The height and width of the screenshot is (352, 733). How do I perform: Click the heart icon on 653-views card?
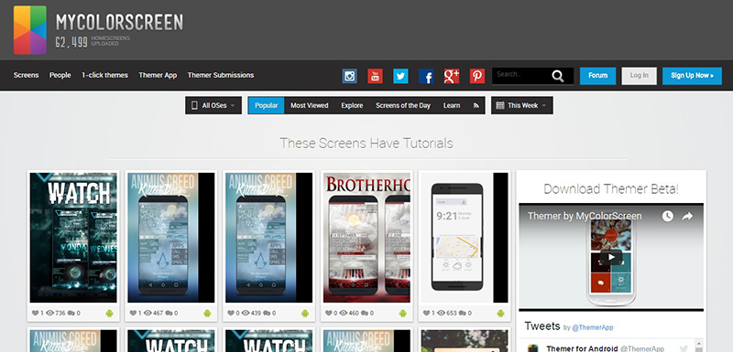point(426,313)
